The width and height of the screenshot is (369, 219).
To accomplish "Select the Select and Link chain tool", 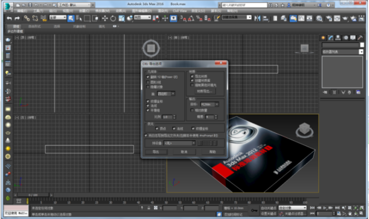I will (27, 18).
